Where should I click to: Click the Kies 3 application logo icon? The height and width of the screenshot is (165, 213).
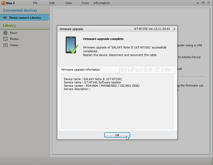click(3, 3)
